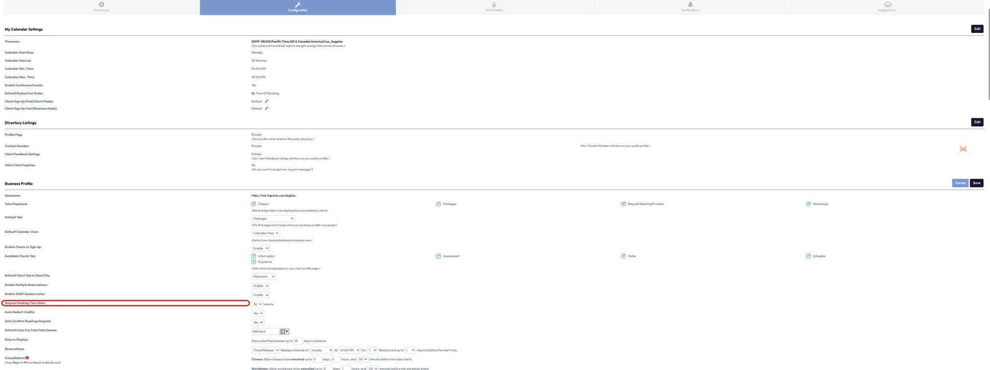
Task: Open the fully paid classes color picker
Action: pyautogui.click(x=285, y=332)
